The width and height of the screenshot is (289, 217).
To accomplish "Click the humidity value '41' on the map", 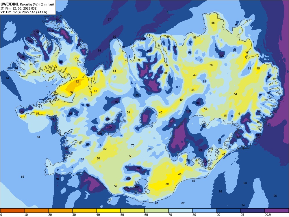I will click(224, 154).
